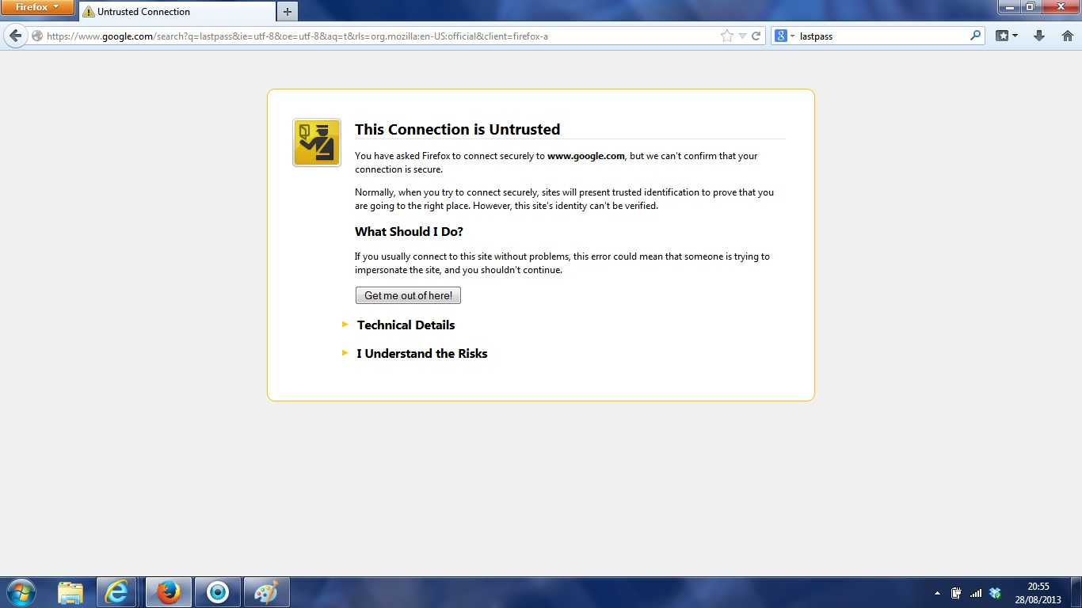Select the Untrusted Connection tab
This screenshot has width=1082, height=608.
tap(177, 12)
